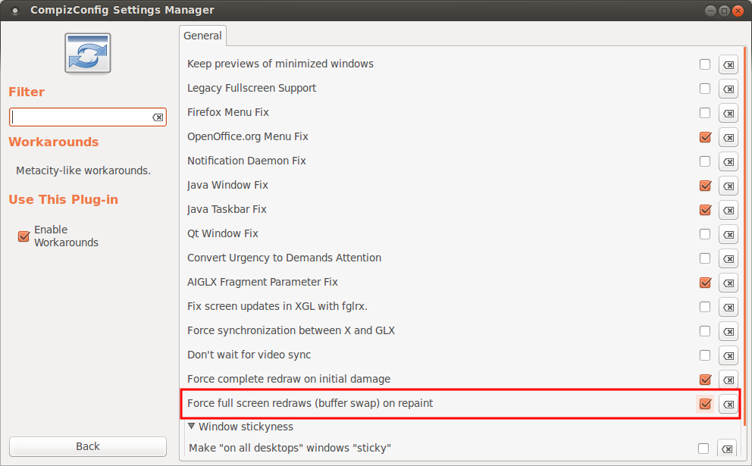Tick Force synchronization between X and GLX
752x466 pixels.
[x=704, y=331]
